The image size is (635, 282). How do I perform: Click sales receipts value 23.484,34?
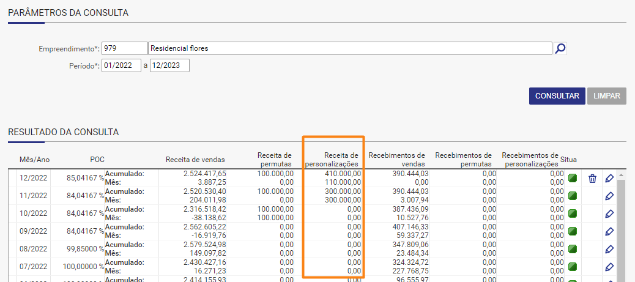[x=412, y=254]
